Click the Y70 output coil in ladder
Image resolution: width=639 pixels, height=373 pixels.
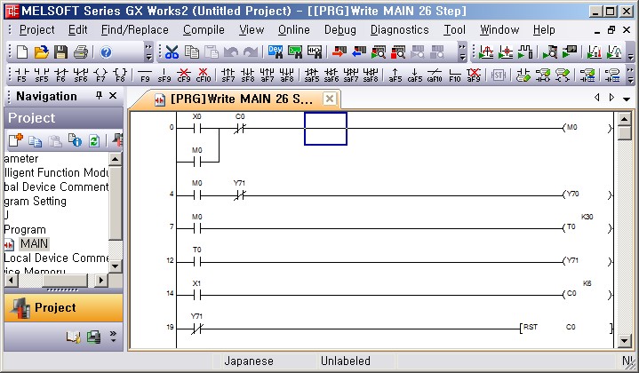pyautogui.click(x=571, y=194)
